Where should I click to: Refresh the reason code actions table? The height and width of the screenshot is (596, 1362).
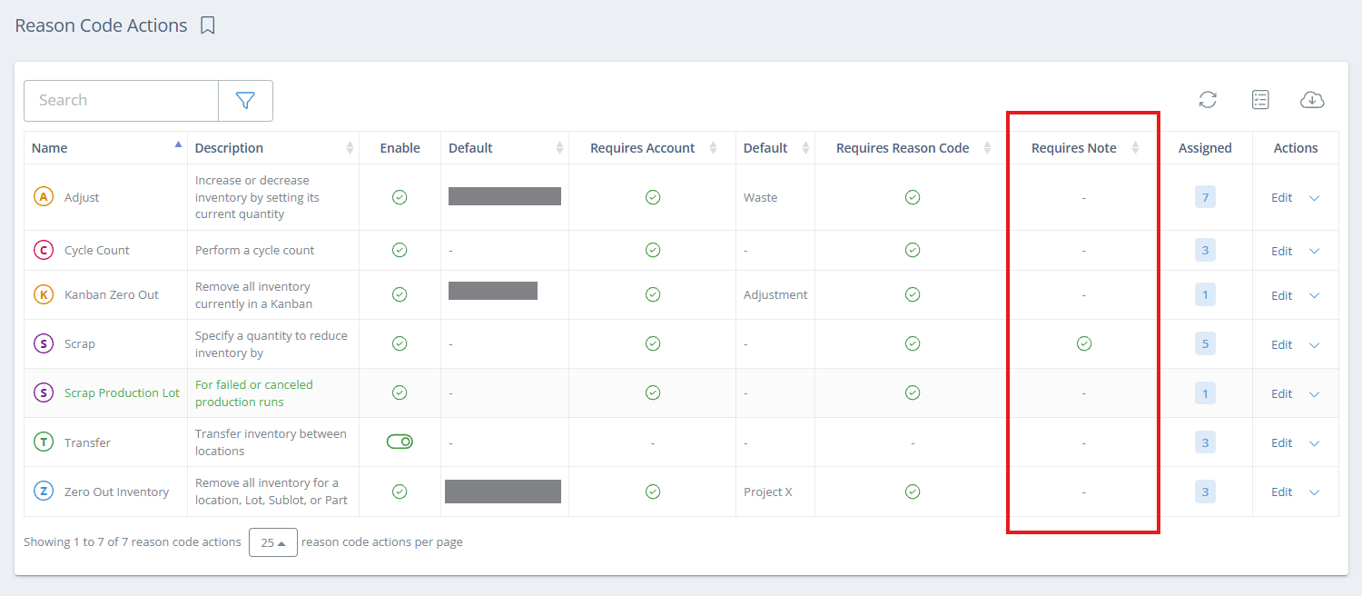1208,100
